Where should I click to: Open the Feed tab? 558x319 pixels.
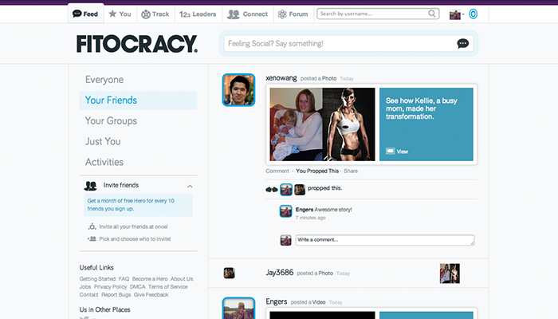click(85, 14)
